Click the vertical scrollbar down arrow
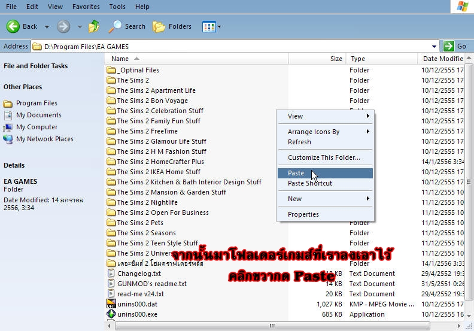The height and width of the screenshot is (331, 474). coord(469,316)
